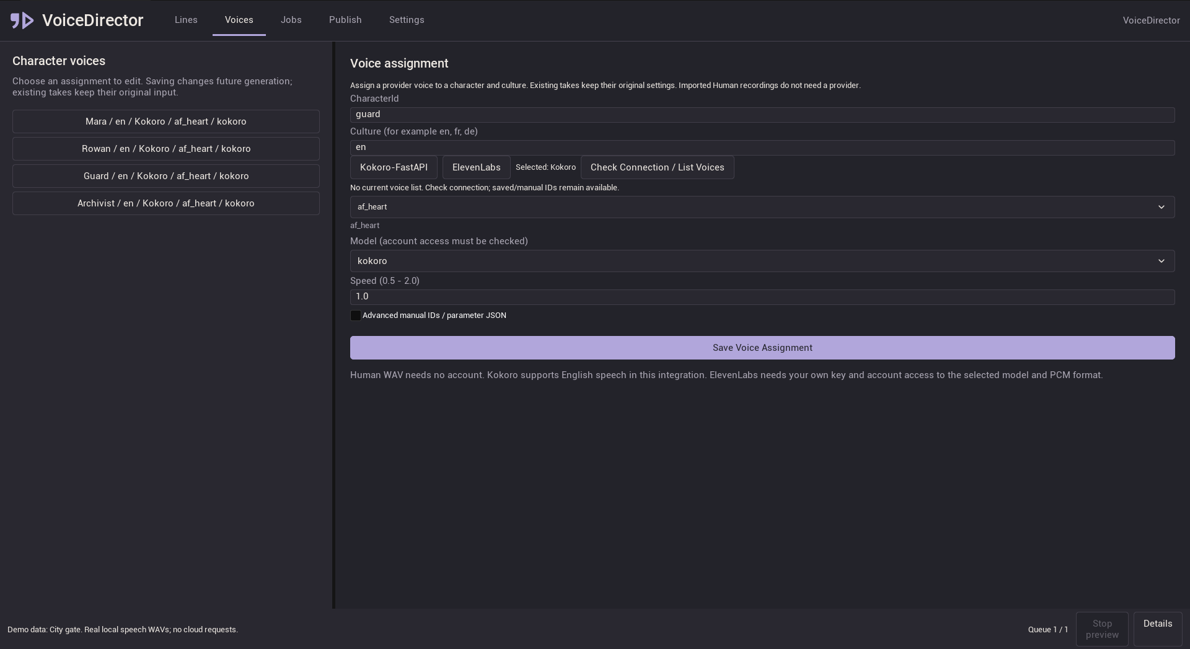This screenshot has height=649, width=1190.
Task: Click Save Voice Assignment
Action: [x=762, y=348]
